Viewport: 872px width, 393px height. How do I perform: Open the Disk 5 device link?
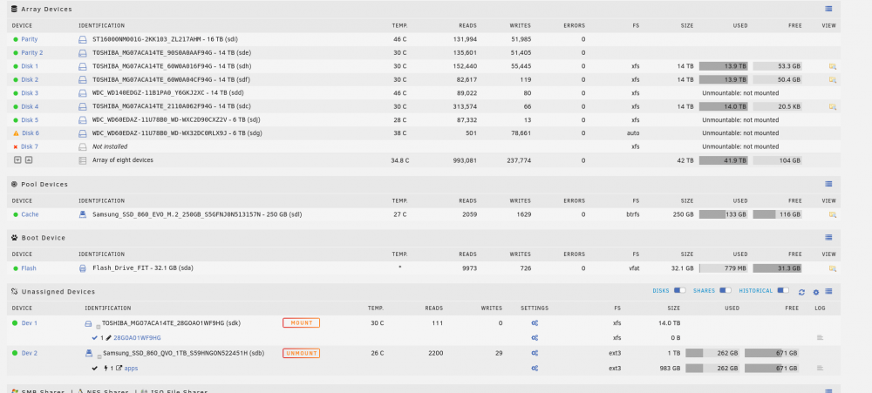(x=30, y=120)
